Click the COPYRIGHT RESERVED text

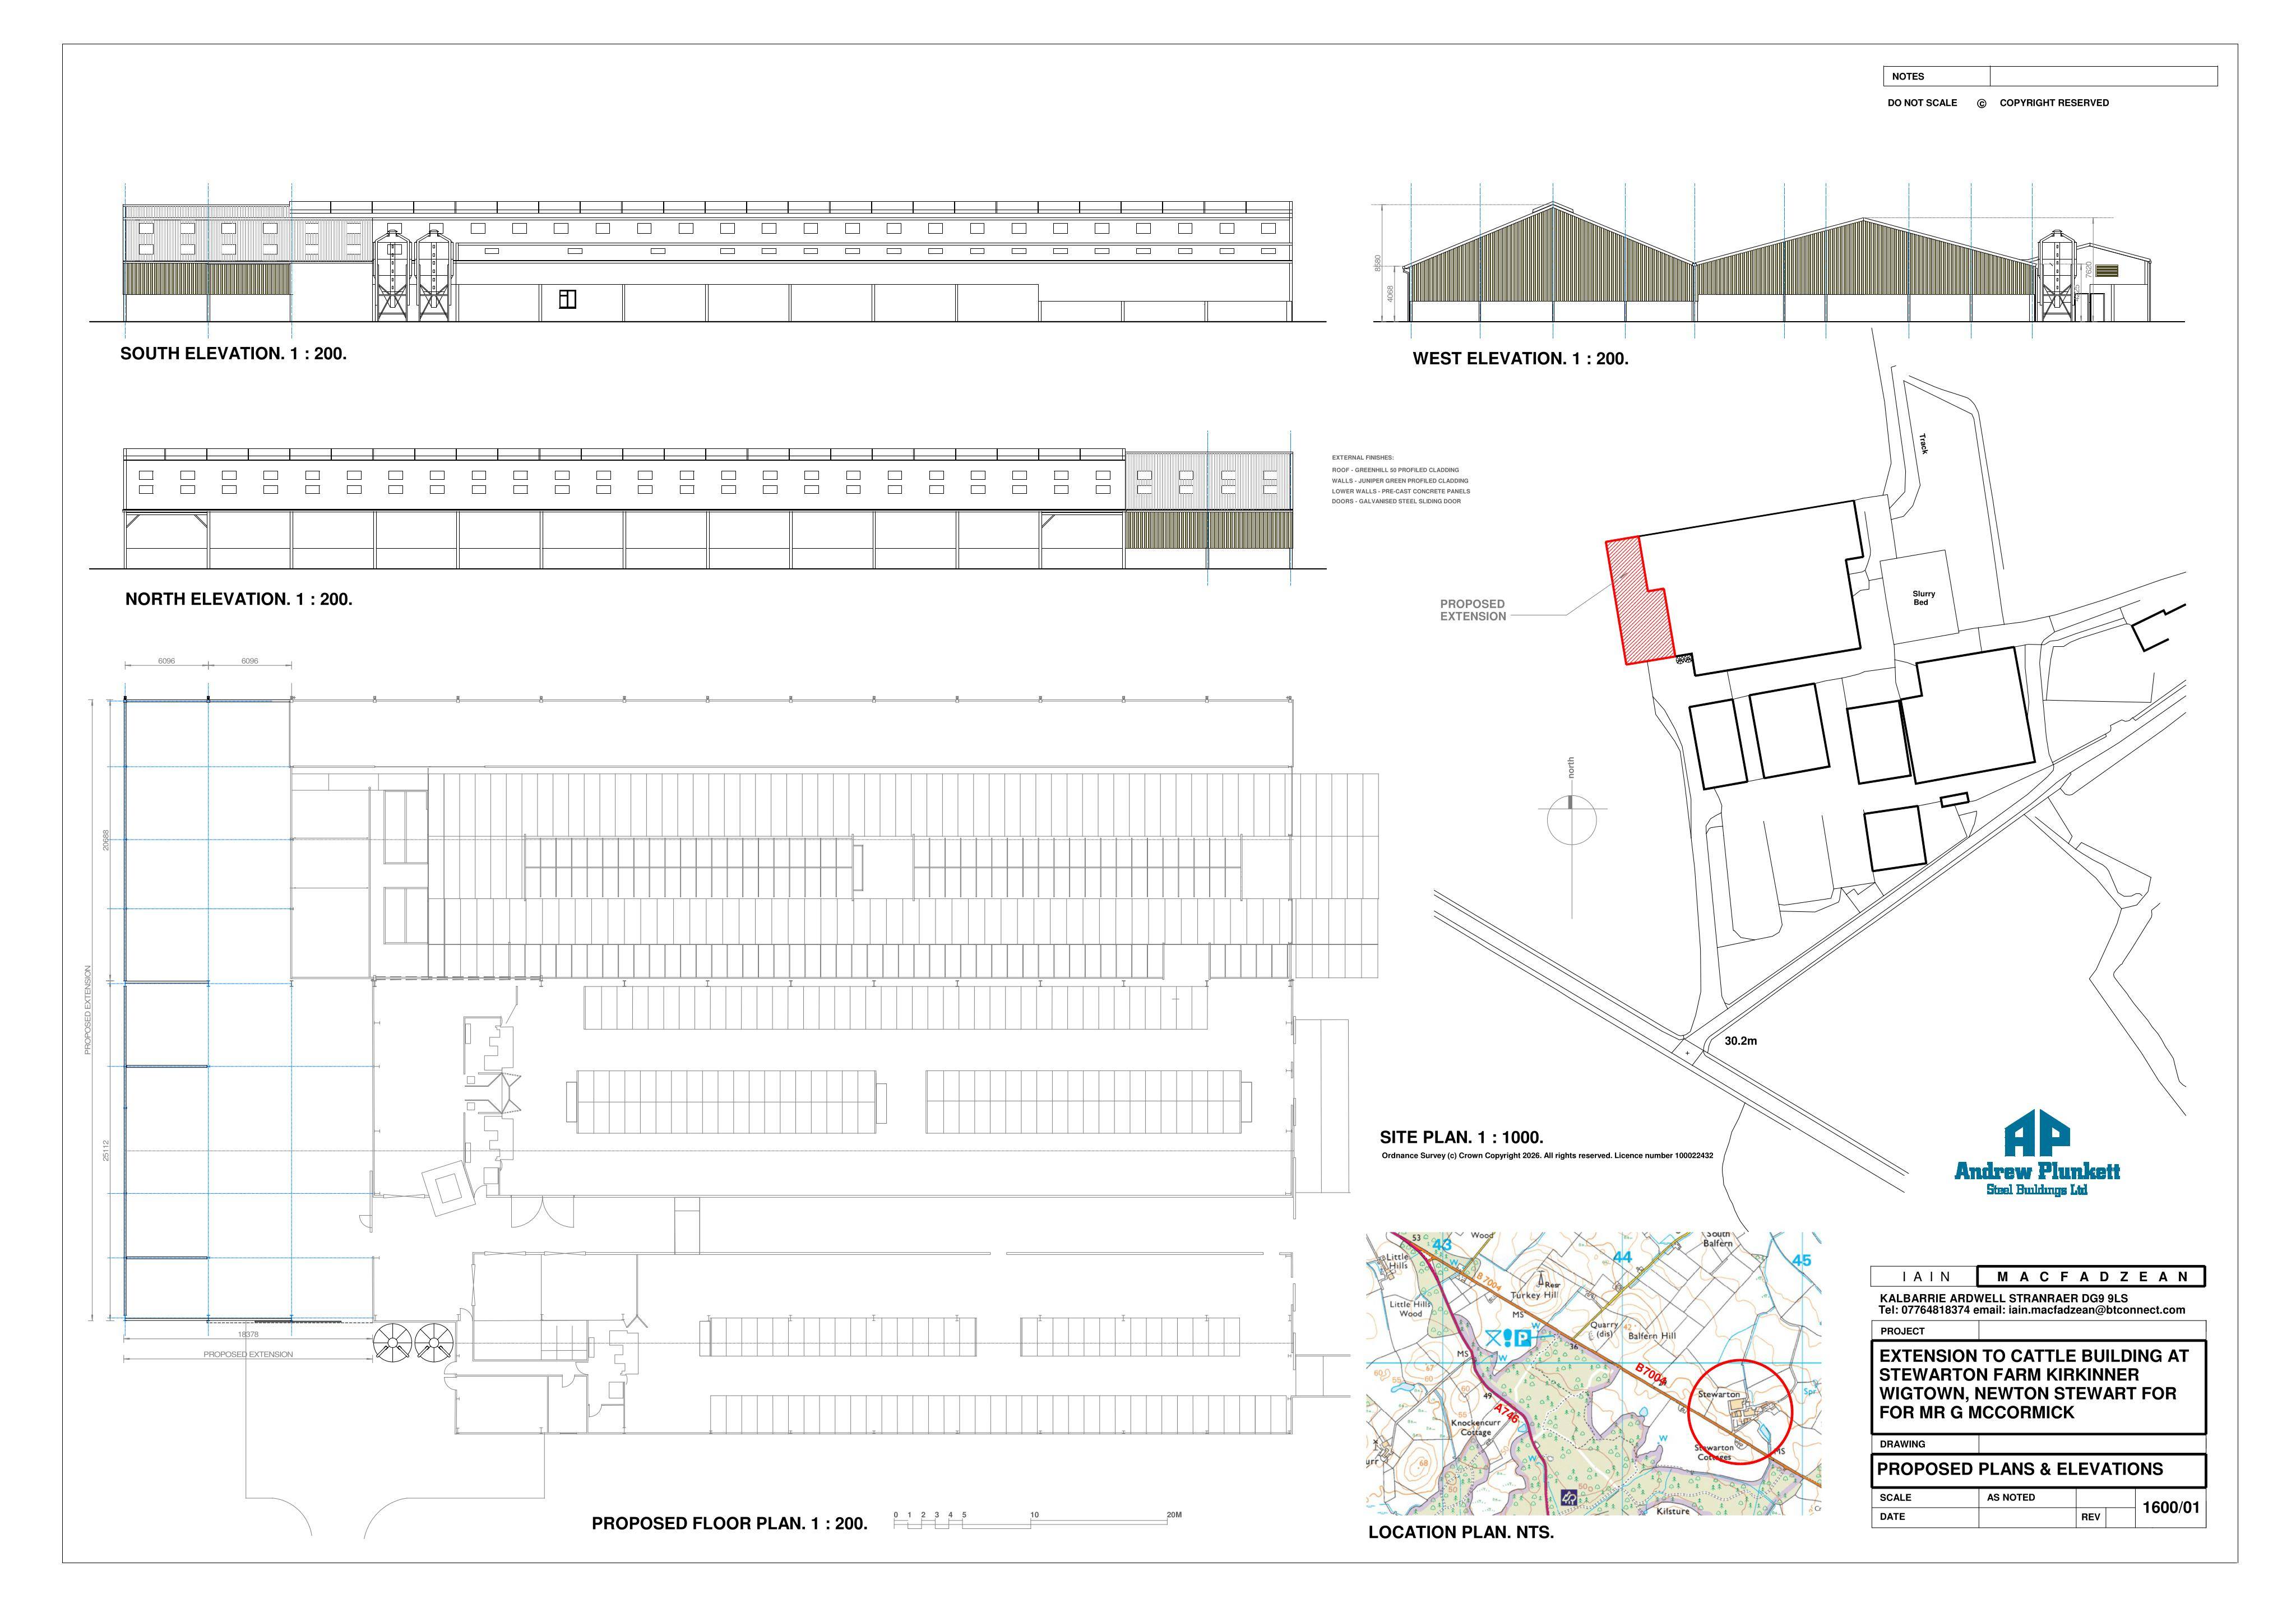(2054, 103)
